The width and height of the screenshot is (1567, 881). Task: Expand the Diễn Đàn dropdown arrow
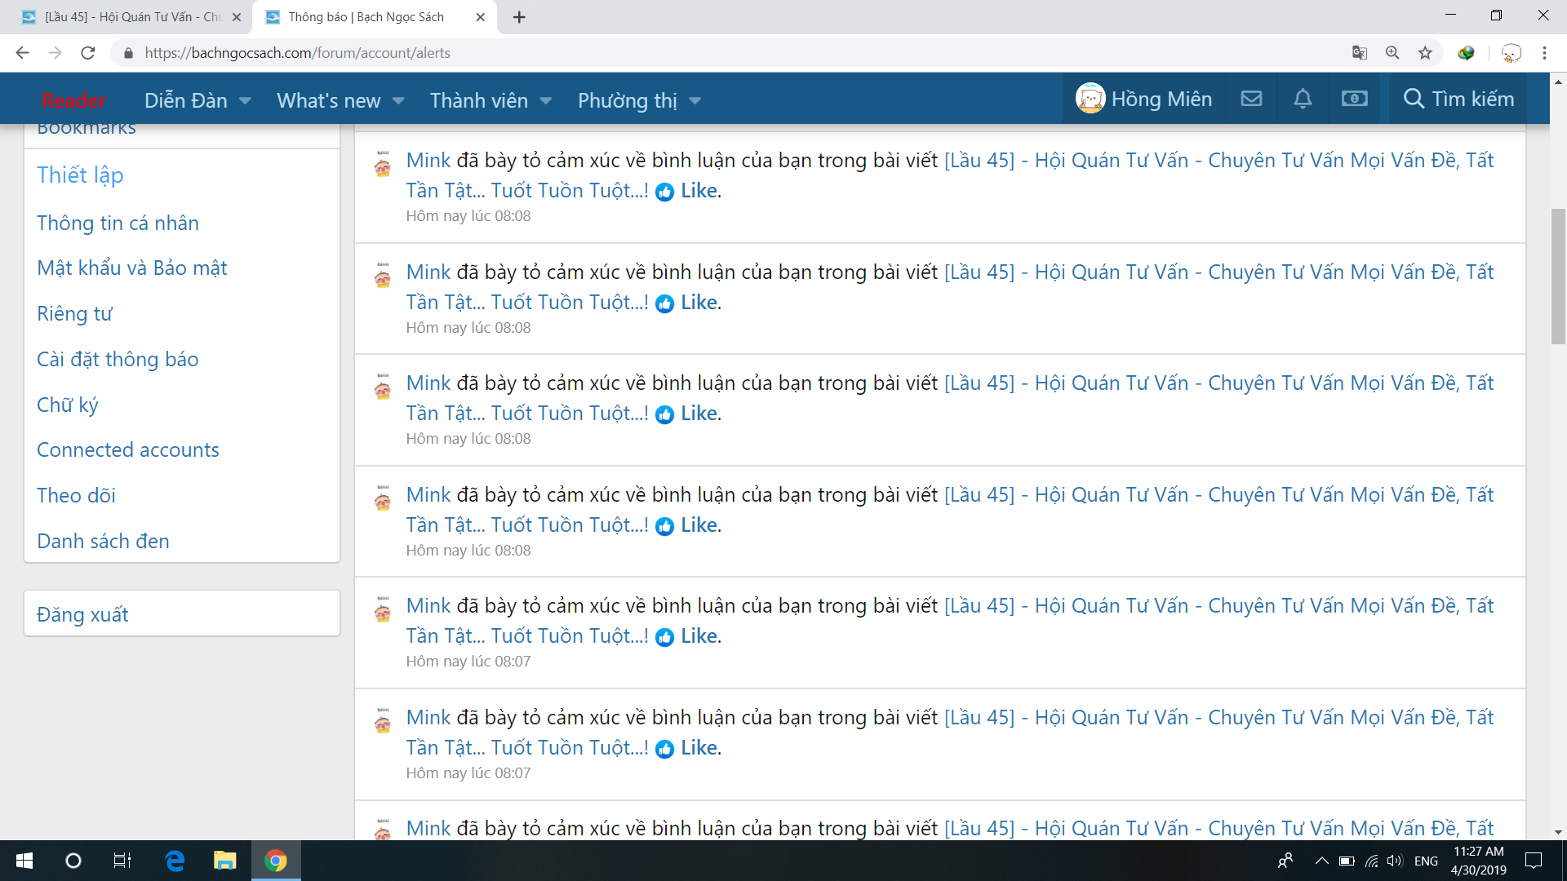tap(245, 101)
